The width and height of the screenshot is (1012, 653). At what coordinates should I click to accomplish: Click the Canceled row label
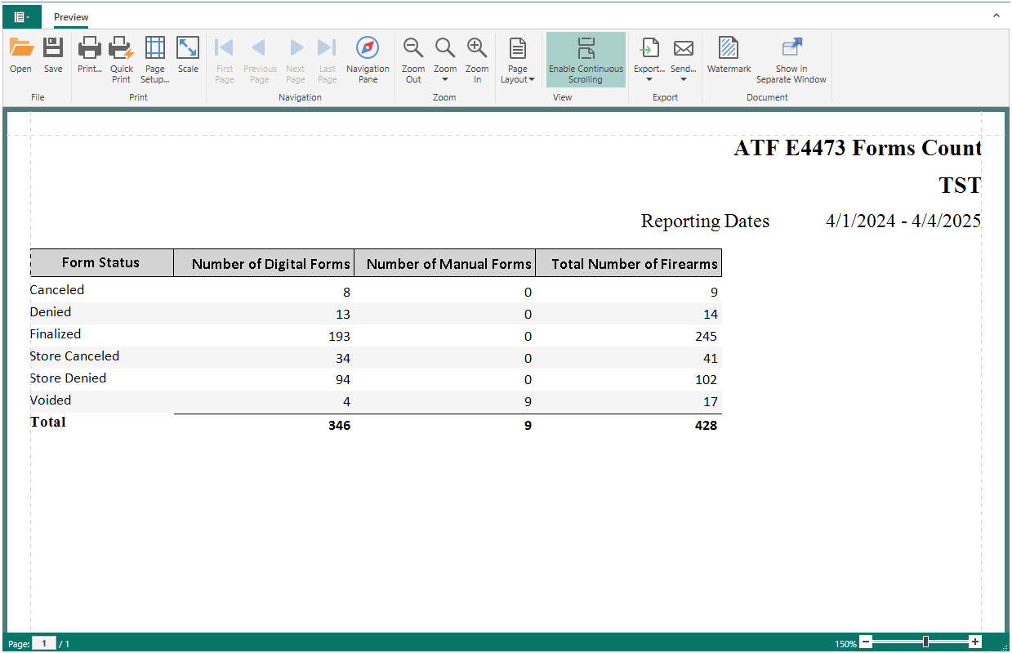pos(57,289)
